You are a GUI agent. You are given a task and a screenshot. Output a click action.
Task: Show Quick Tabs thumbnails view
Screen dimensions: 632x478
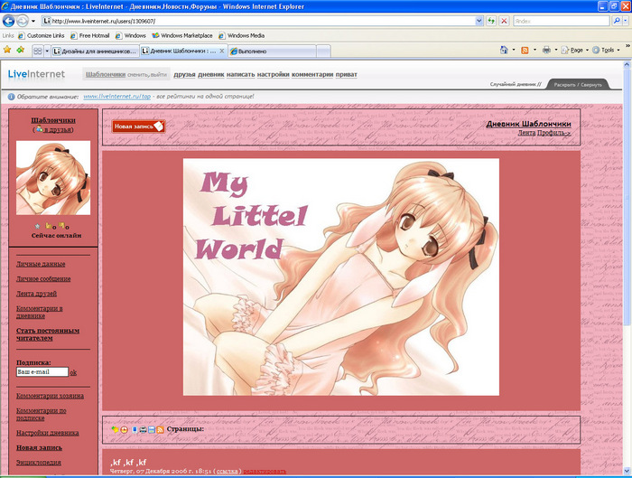point(38,52)
